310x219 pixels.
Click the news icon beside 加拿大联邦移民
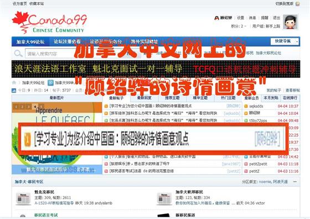[x=164, y=198]
